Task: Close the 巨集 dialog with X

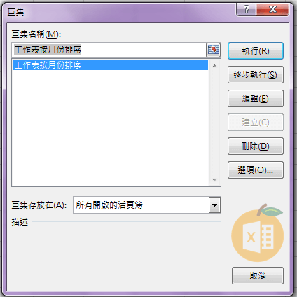Action: pyautogui.click(x=272, y=9)
